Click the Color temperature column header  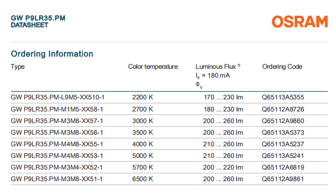click(x=153, y=67)
